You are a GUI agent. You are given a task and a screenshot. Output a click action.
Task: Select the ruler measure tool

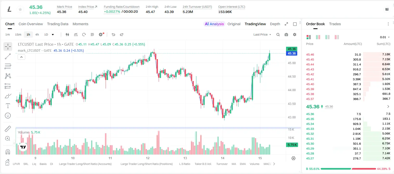8,129
